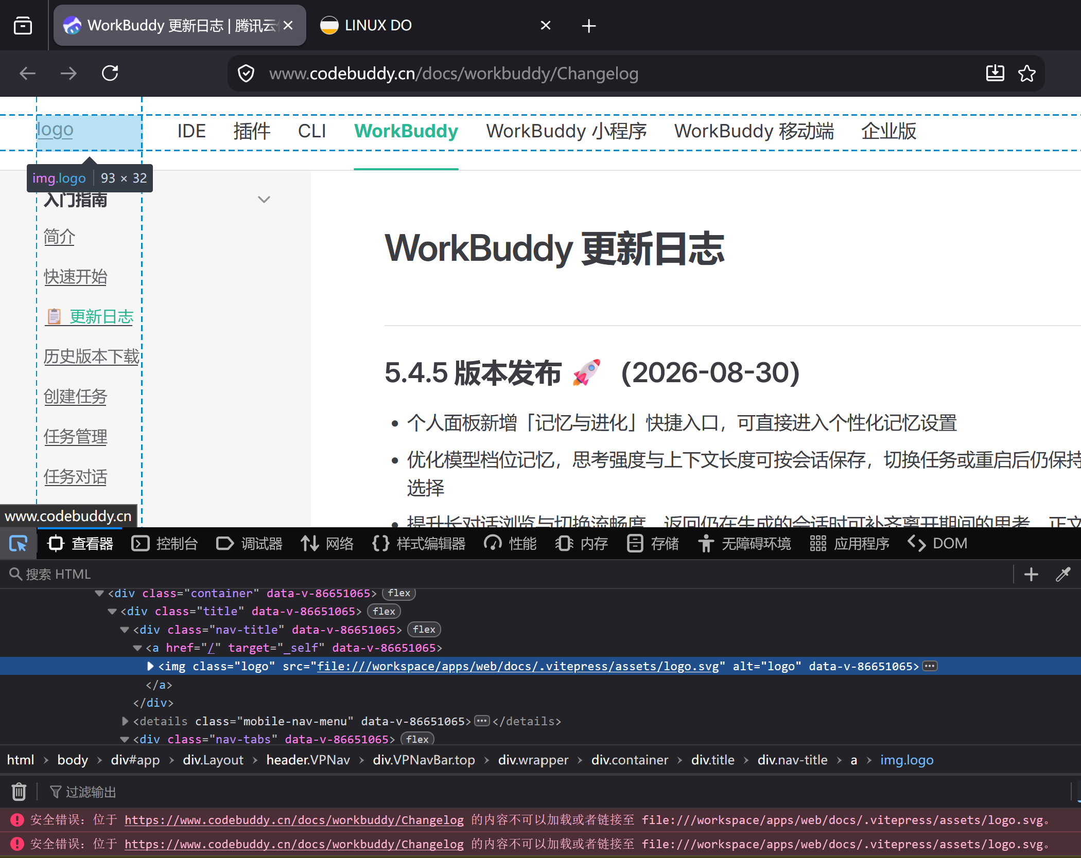Open a new browser tab

pyautogui.click(x=589, y=26)
